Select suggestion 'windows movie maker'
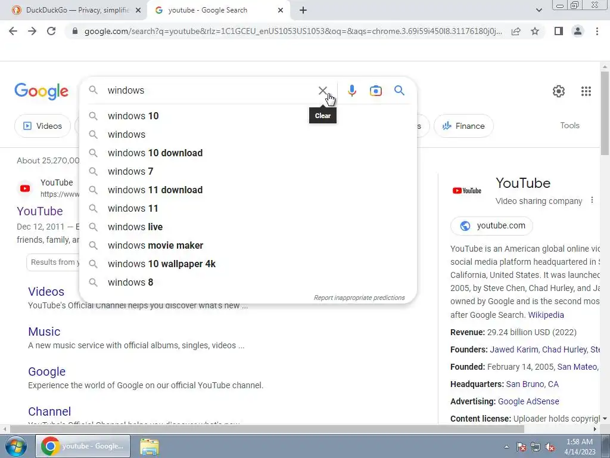Image resolution: width=610 pixels, height=458 pixels. pos(248,245)
